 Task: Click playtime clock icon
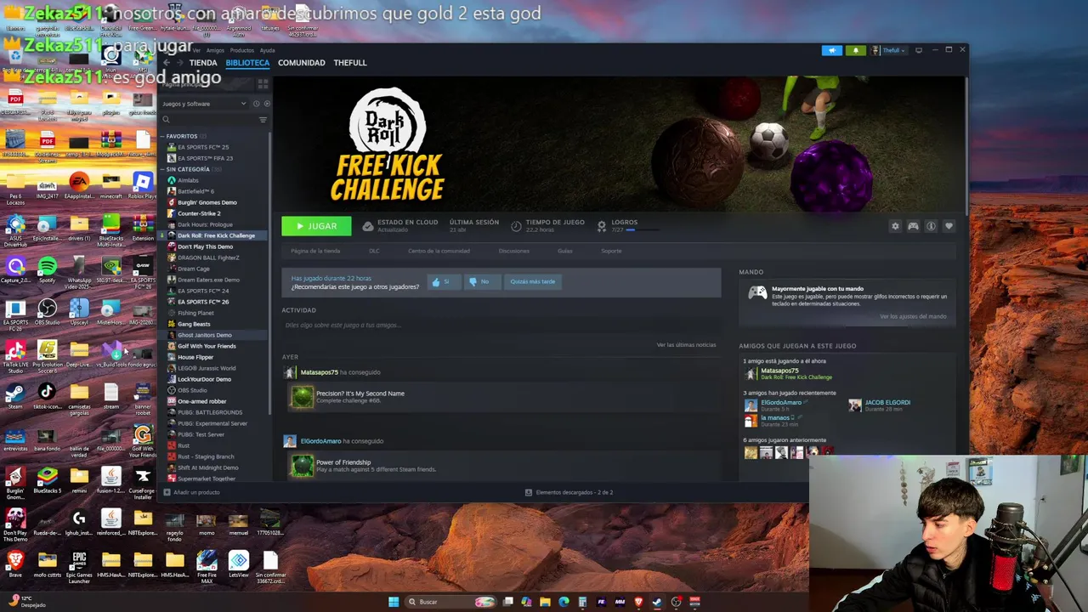click(516, 226)
